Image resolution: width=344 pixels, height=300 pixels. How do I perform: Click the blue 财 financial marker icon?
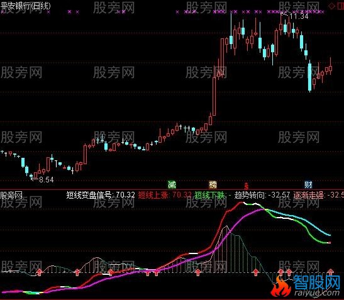(308, 184)
